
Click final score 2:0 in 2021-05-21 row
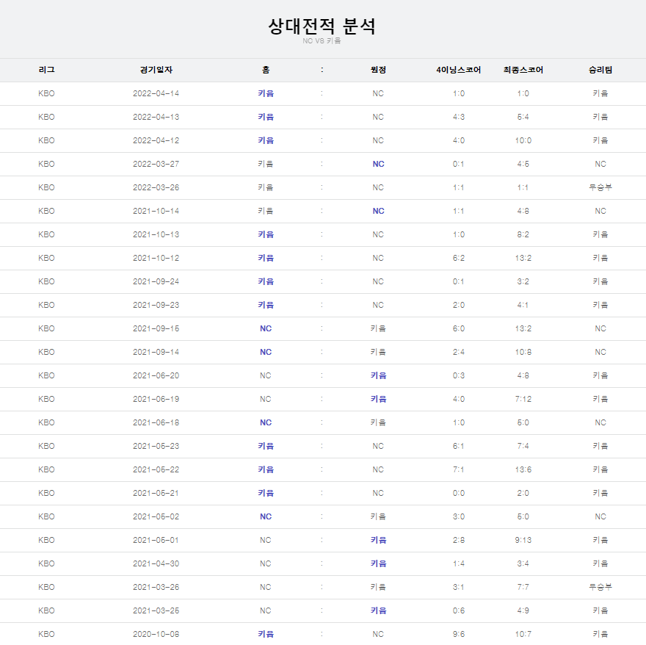523,493
